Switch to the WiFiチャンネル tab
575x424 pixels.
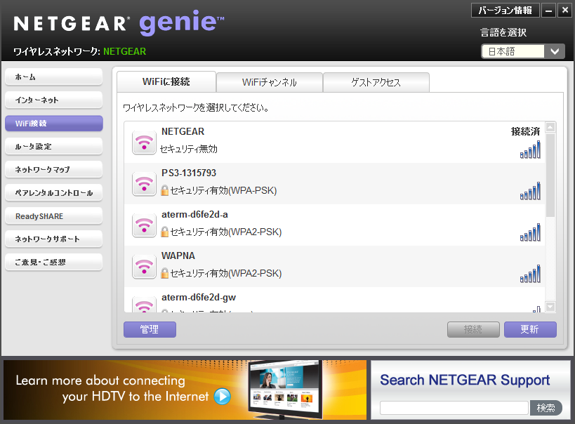pos(270,82)
